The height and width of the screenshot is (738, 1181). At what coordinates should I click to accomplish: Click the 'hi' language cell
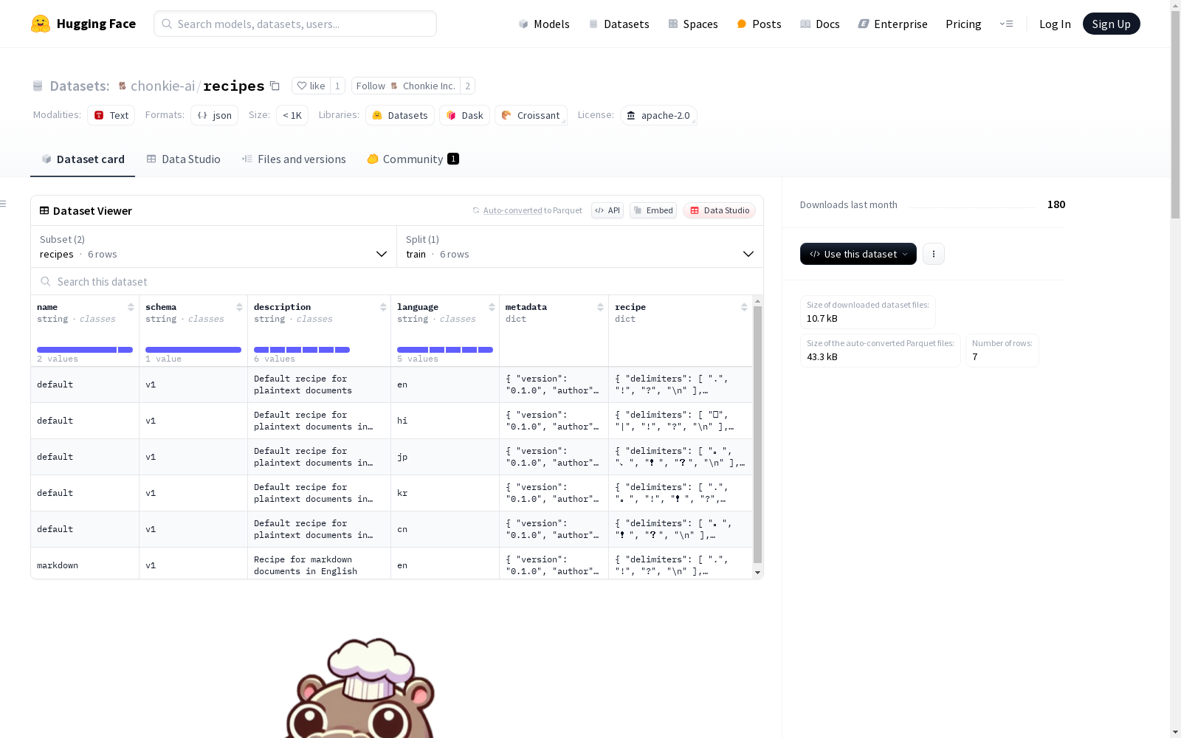445,421
